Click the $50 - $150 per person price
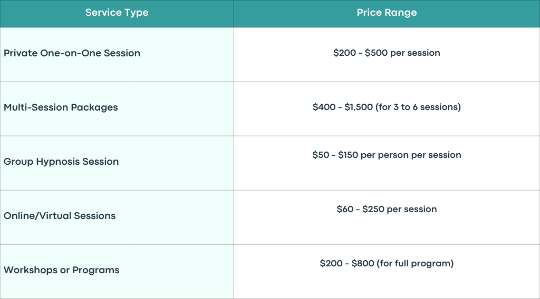 [387, 155]
